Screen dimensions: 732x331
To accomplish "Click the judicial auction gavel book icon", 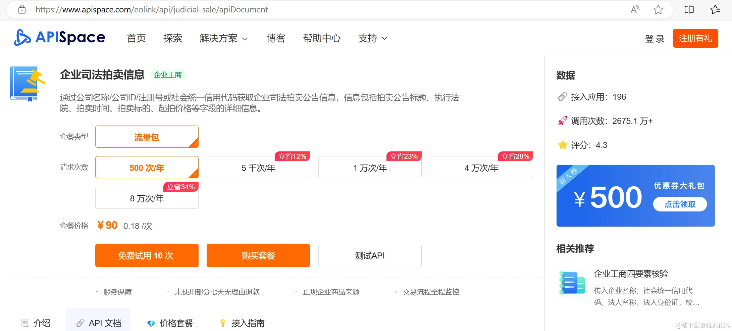I will (x=28, y=84).
